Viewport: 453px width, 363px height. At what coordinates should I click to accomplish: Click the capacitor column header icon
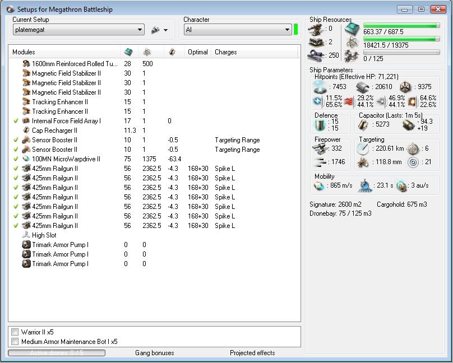pos(172,52)
